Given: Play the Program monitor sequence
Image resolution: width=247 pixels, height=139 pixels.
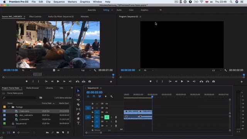Looking at the screenshot, I should pos(182,81).
